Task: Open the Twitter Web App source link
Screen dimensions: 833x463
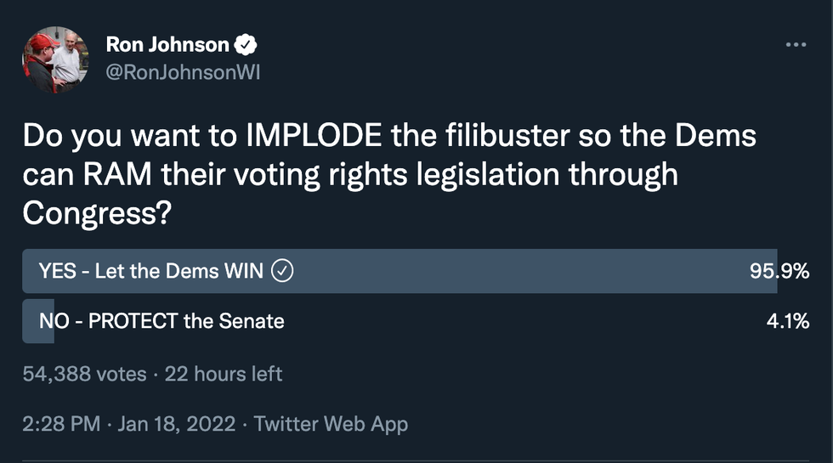Action: click(331, 423)
